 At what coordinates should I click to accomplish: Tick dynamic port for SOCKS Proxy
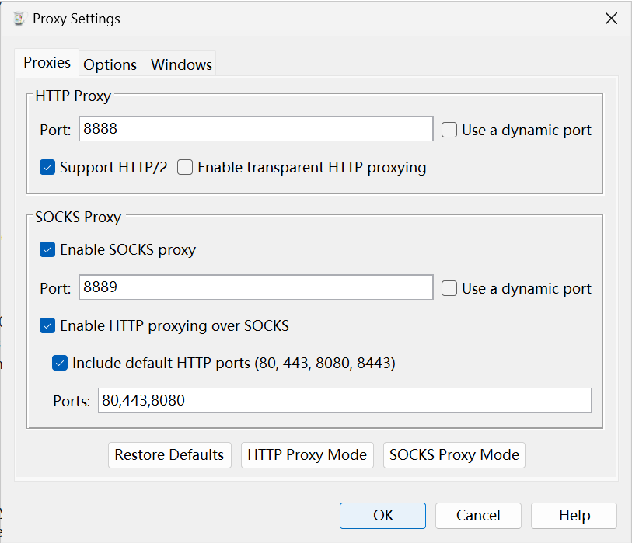[449, 288]
